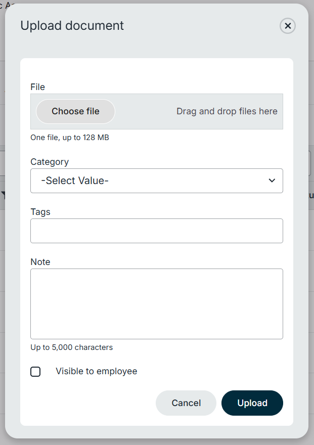The image size is (314, 445).
Task: Click the Category field label
Action: pyautogui.click(x=50, y=162)
